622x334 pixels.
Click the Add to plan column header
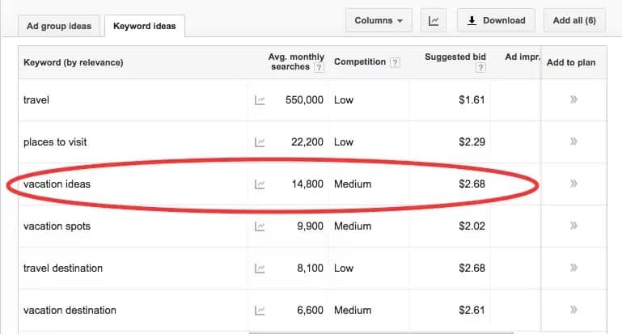coord(571,62)
